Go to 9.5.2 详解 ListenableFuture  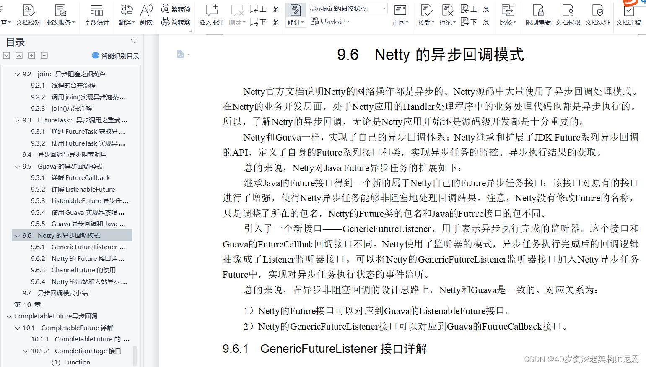73,190
